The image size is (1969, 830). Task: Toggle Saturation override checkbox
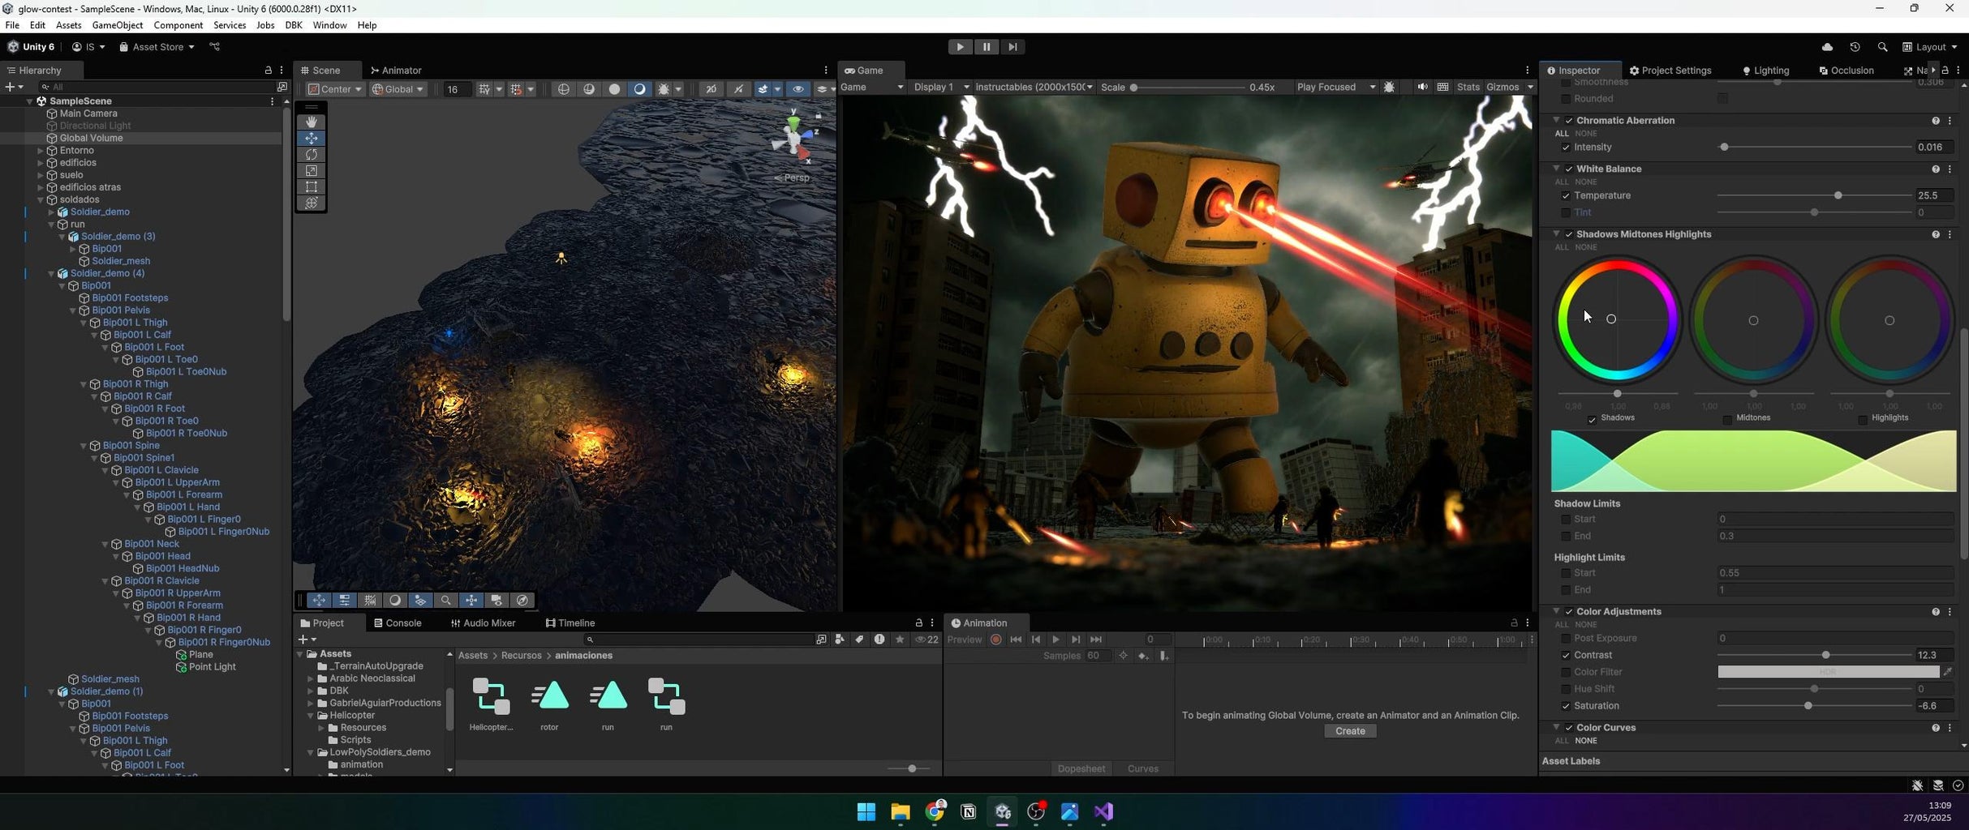point(1566,707)
